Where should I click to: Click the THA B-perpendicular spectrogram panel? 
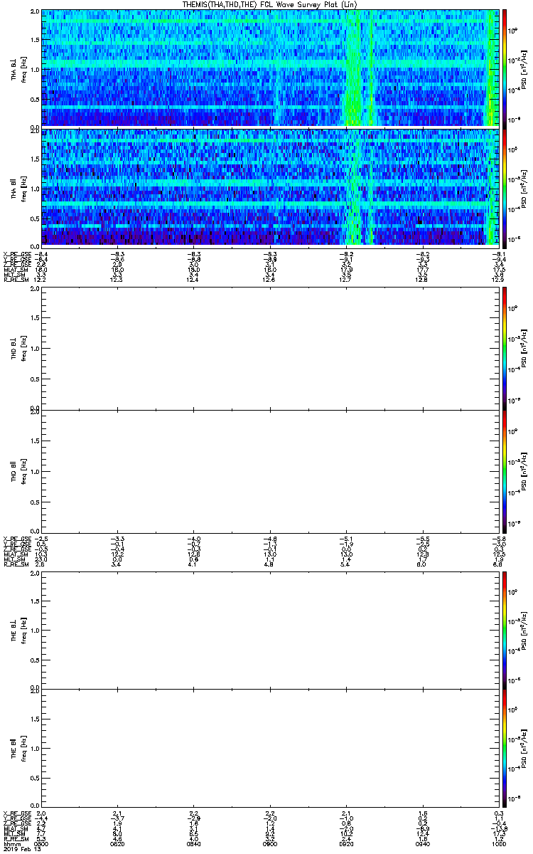coord(271,68)
